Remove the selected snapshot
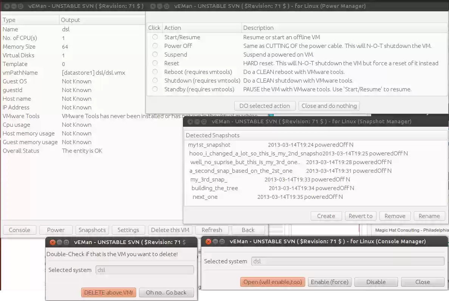The width and height of the screenshot is (449, 301). [395, 216]
